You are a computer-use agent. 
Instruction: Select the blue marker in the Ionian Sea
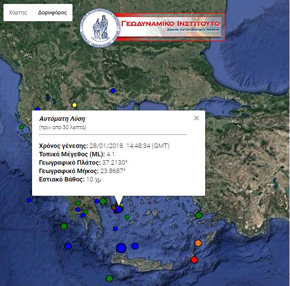[29, 200]
